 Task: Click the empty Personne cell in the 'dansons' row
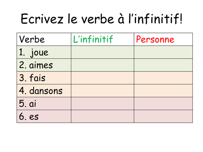click(163, 91)
